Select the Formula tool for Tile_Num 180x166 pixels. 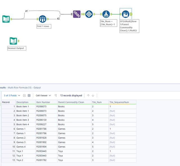[x=106, y=14]
